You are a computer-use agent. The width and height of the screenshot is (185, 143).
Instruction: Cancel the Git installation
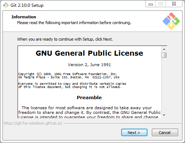pyautogui.click(x=165, y=133)
